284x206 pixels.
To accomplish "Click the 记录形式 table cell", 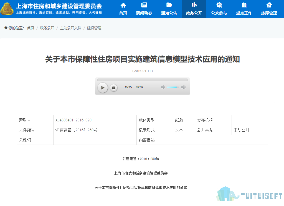I will [x=155, y=130].
